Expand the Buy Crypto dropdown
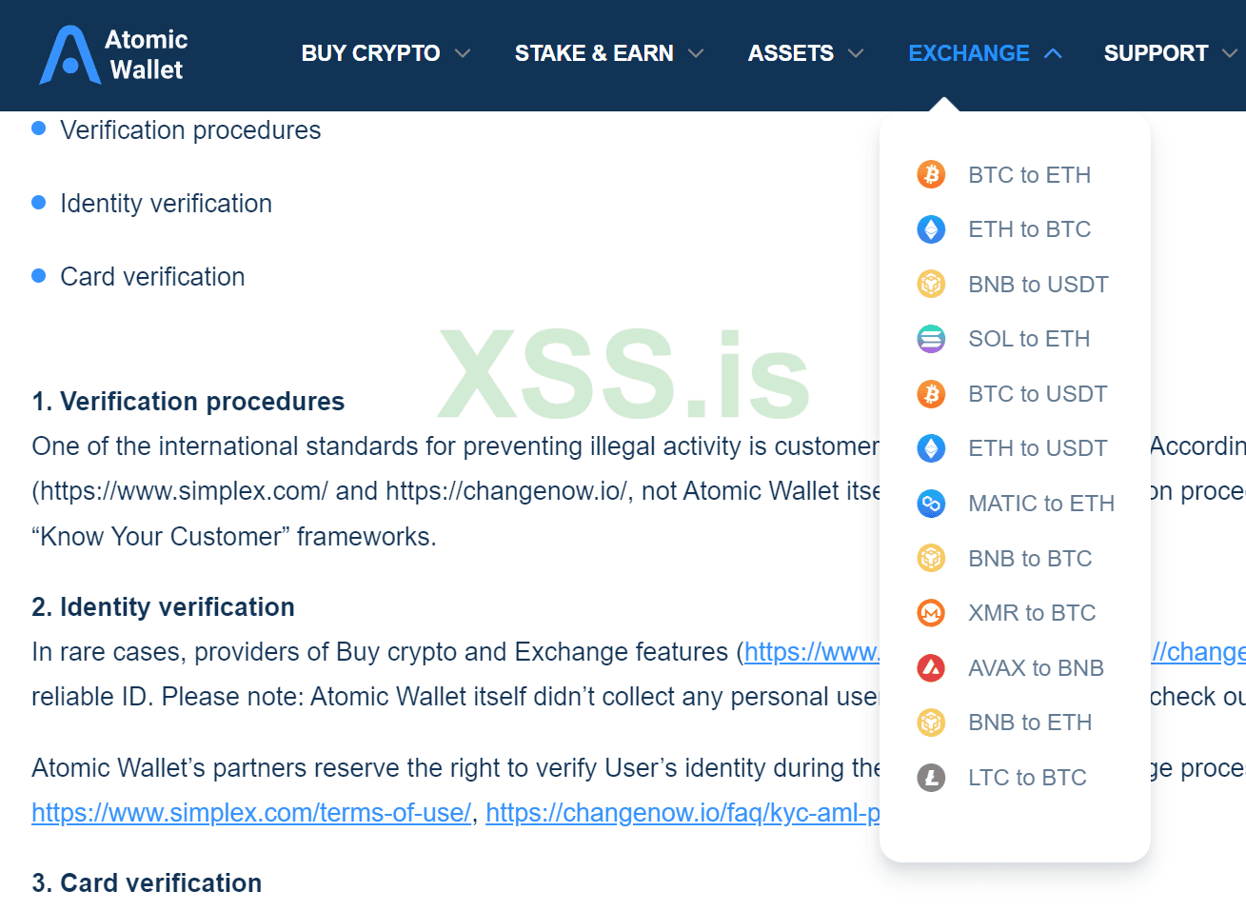The width and height of the screenshot is (1246, 911). coord(386,53)
